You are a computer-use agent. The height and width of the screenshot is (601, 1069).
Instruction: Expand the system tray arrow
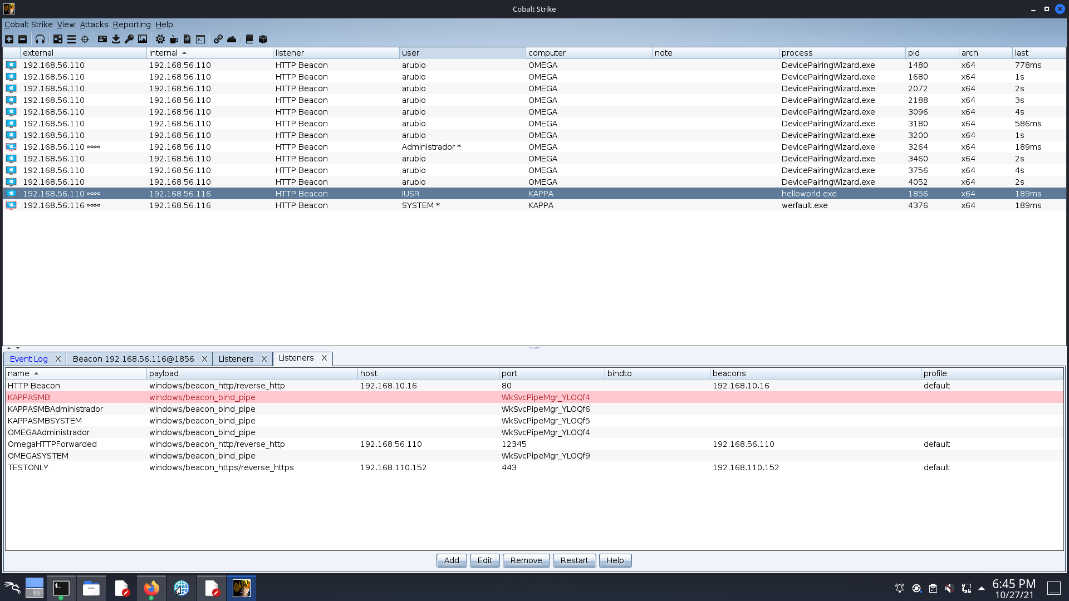(982, 588)
